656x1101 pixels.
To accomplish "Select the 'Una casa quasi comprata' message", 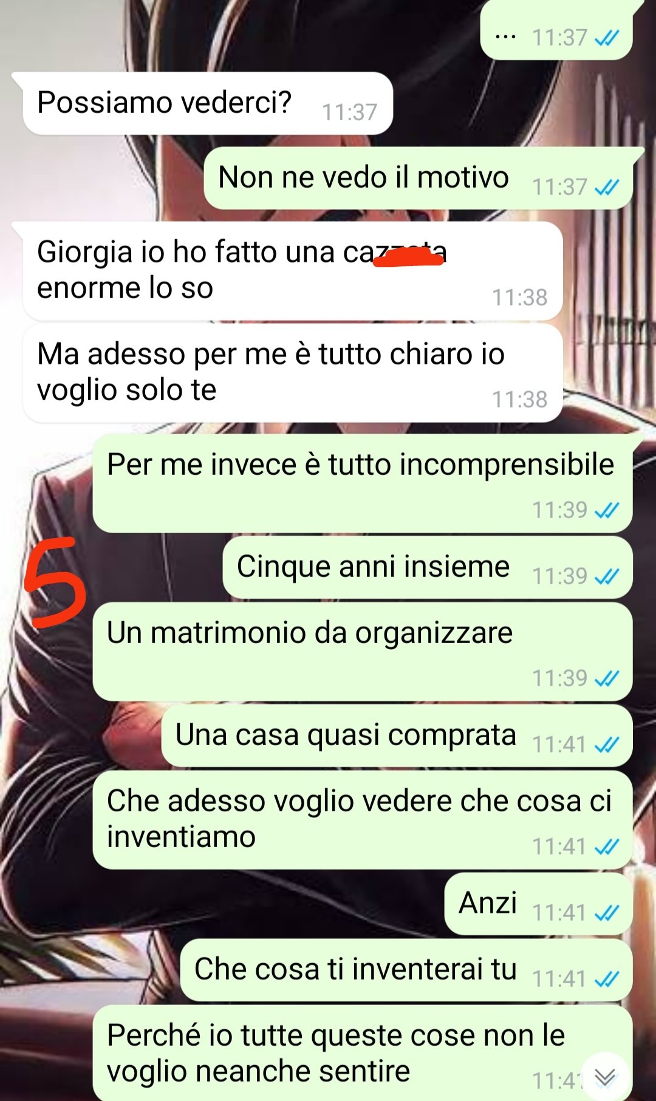I will coord(397,735).
